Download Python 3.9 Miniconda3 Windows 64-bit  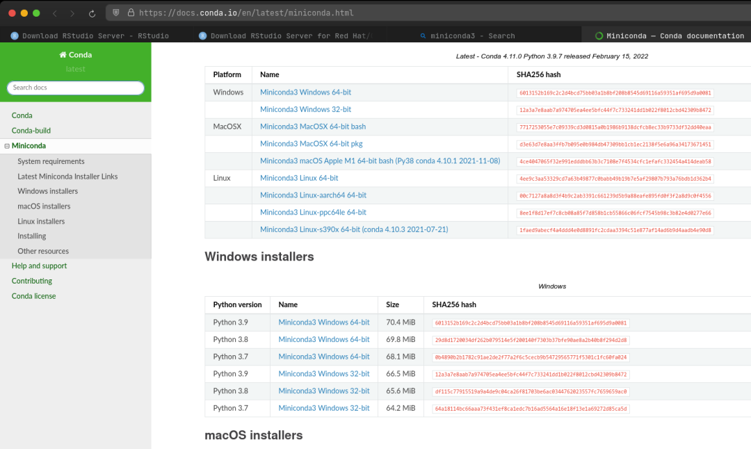click(x=324, y=323)
